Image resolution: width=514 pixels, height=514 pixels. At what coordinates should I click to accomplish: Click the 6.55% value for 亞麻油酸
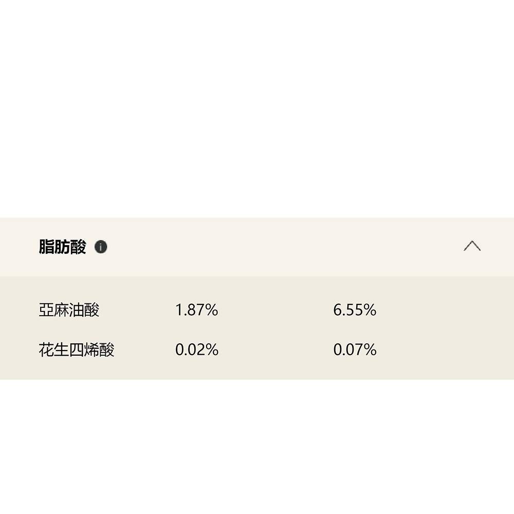[355, 310]
